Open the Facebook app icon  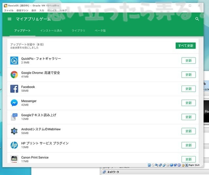click(14, 88)
